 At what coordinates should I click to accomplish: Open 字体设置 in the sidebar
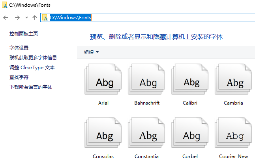19,48
